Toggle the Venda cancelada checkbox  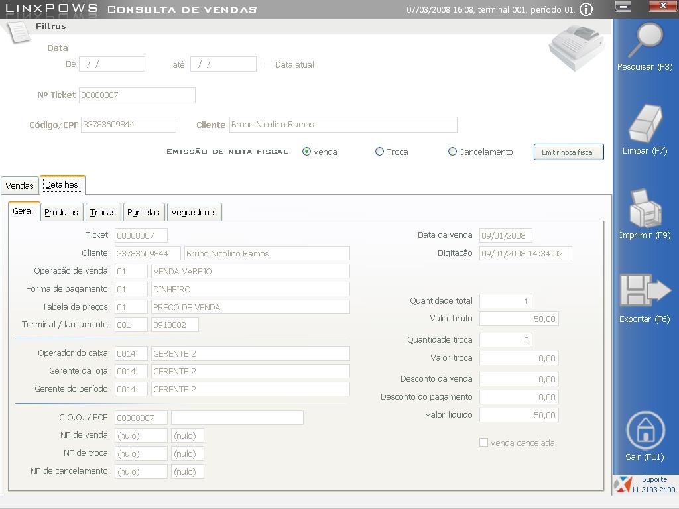coord(483,443)
